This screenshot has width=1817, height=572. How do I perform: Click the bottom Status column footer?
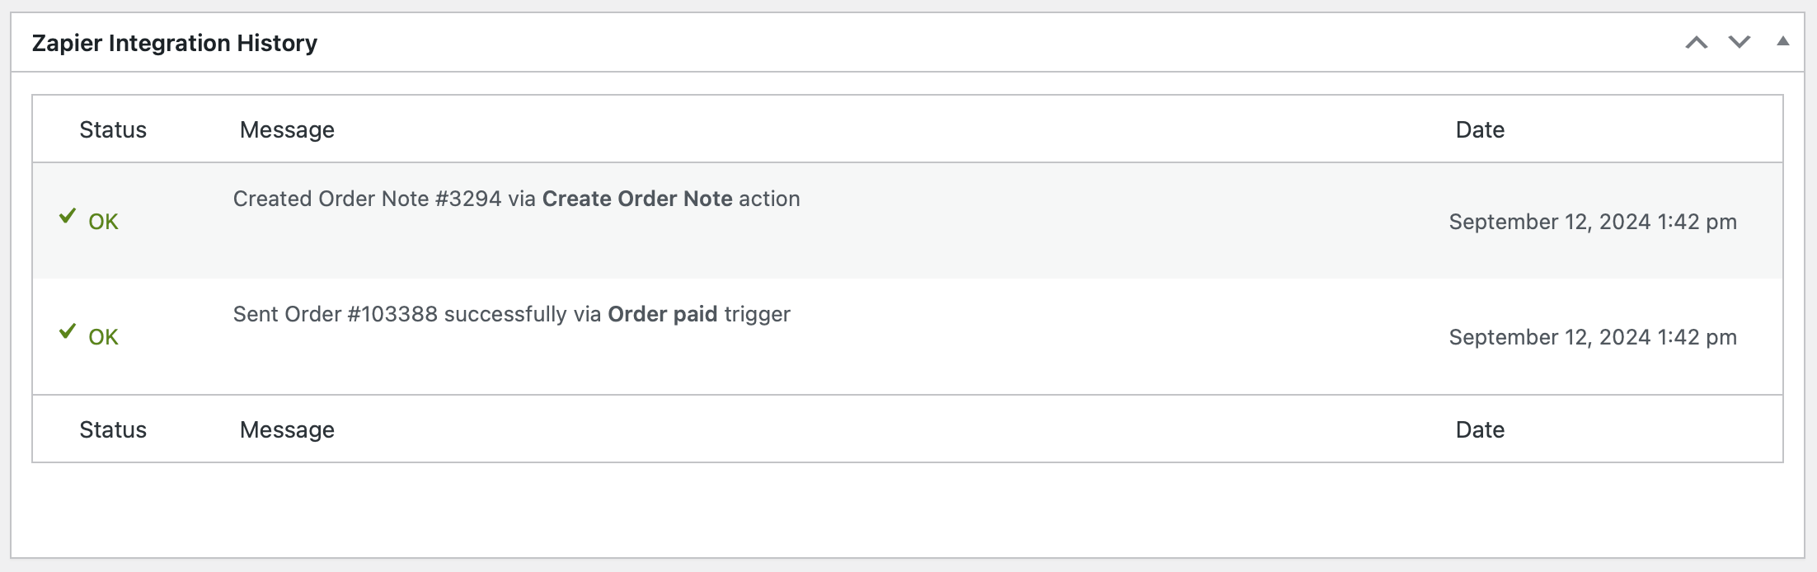(113, 429)
